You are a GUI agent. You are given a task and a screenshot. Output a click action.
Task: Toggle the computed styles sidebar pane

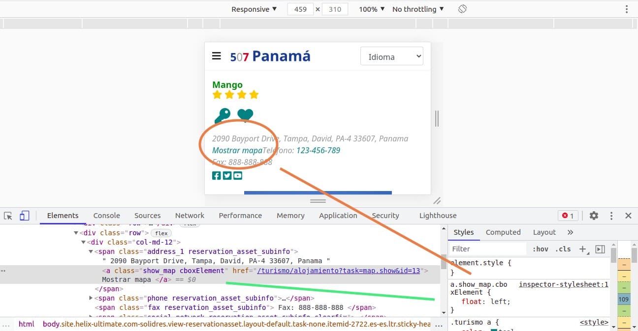(x=600, y=249)
